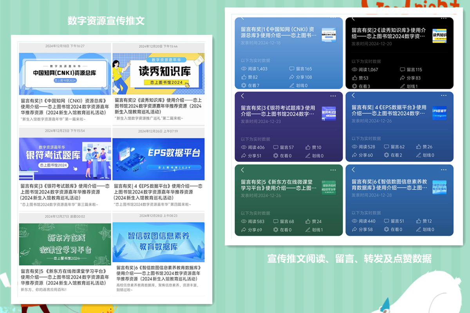470x313 pixels.
Task: Open the 银符考试题库 article banner image
Action: click(x=65, y=159)
